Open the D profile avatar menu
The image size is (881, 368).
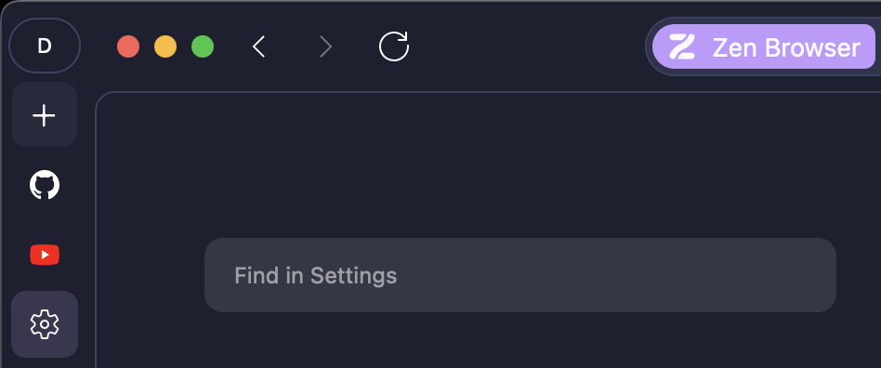click(45, 46)
